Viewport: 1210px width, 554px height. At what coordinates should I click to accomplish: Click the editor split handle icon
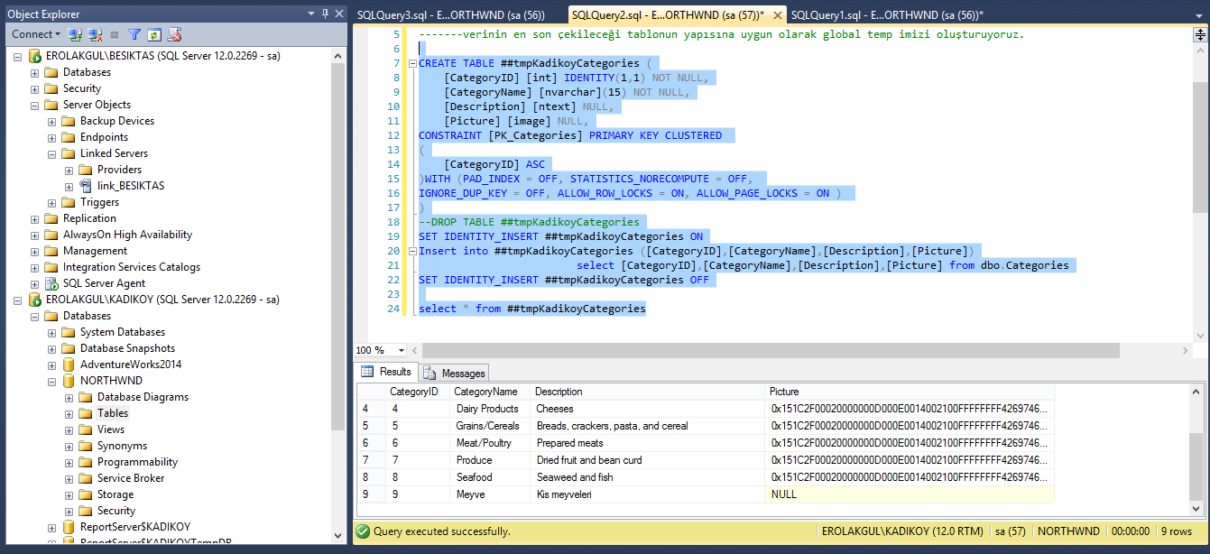pos(1199,36)
